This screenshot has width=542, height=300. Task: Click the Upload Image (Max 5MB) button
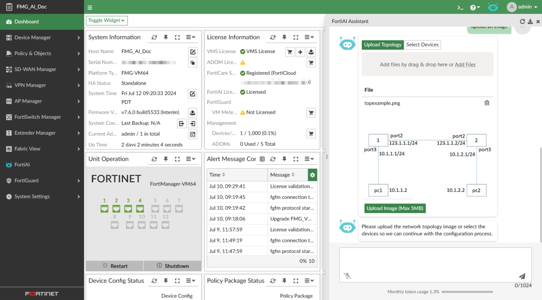click(x=395, y=208)
